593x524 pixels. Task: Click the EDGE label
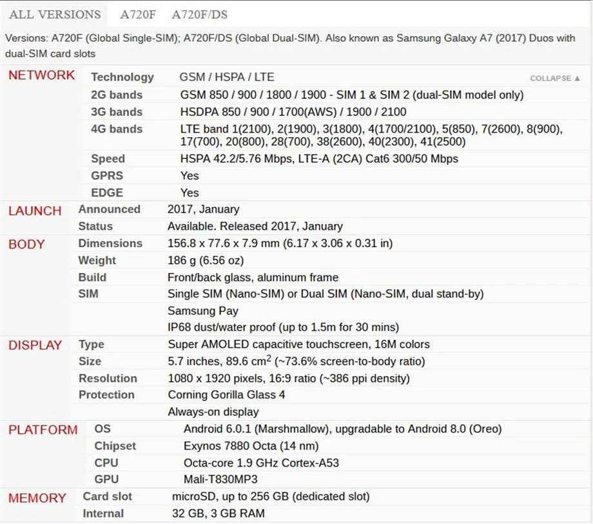point(107,192)
